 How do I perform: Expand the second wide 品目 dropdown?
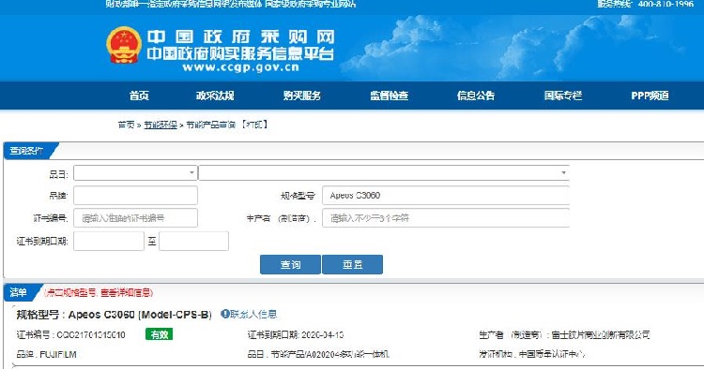[384, 173]
